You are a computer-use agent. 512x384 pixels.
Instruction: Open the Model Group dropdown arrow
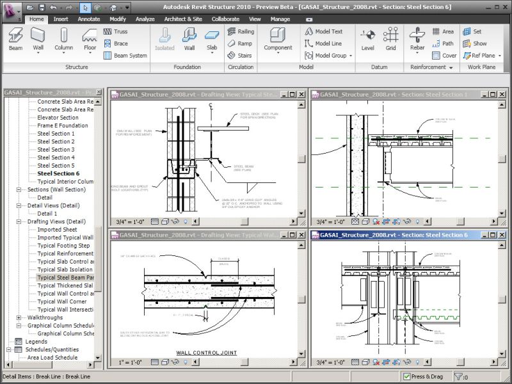point(351,56)
